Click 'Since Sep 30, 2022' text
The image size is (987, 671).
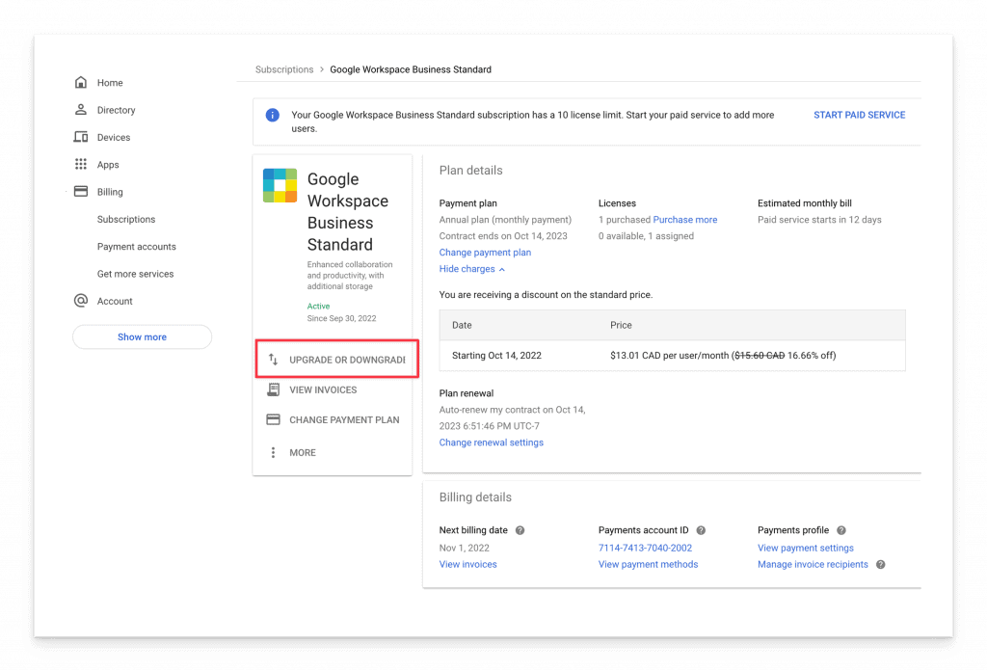(x=341, y=318)
